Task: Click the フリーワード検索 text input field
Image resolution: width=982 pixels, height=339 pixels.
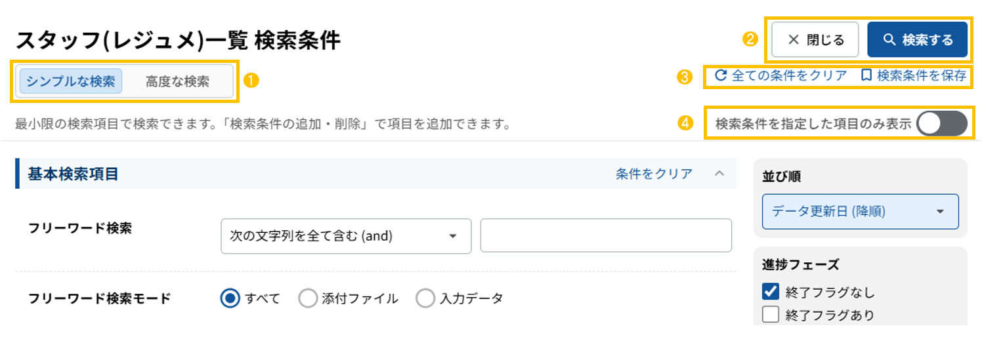Action: (x=605, y=236)
